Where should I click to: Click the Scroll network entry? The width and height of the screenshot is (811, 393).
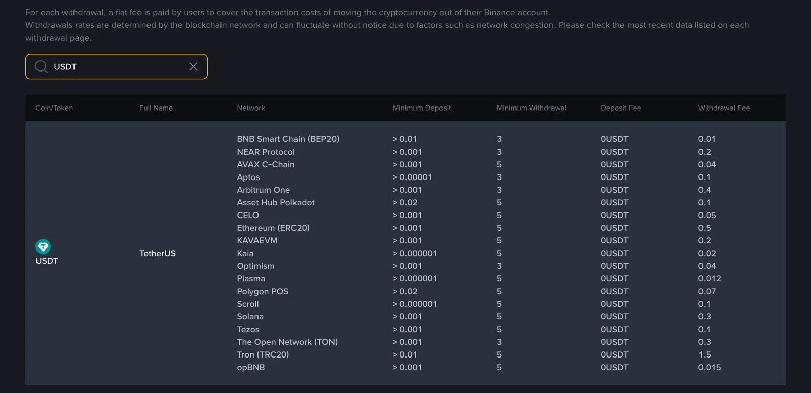tap(248, 304)
